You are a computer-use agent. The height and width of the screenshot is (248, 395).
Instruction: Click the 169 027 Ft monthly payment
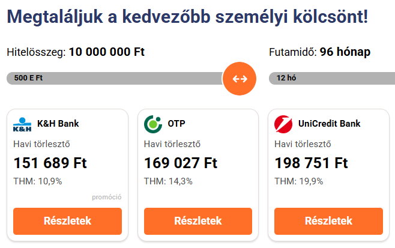click(181, 163)
